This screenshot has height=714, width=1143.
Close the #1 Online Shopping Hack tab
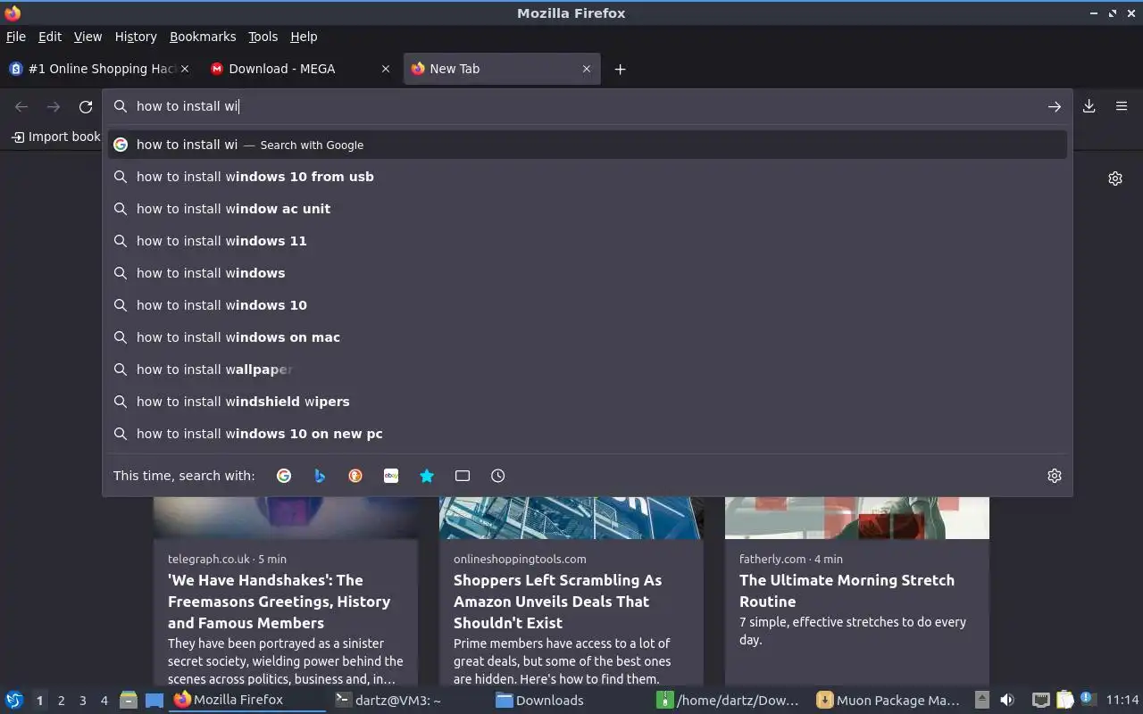(x=185, y=69)
